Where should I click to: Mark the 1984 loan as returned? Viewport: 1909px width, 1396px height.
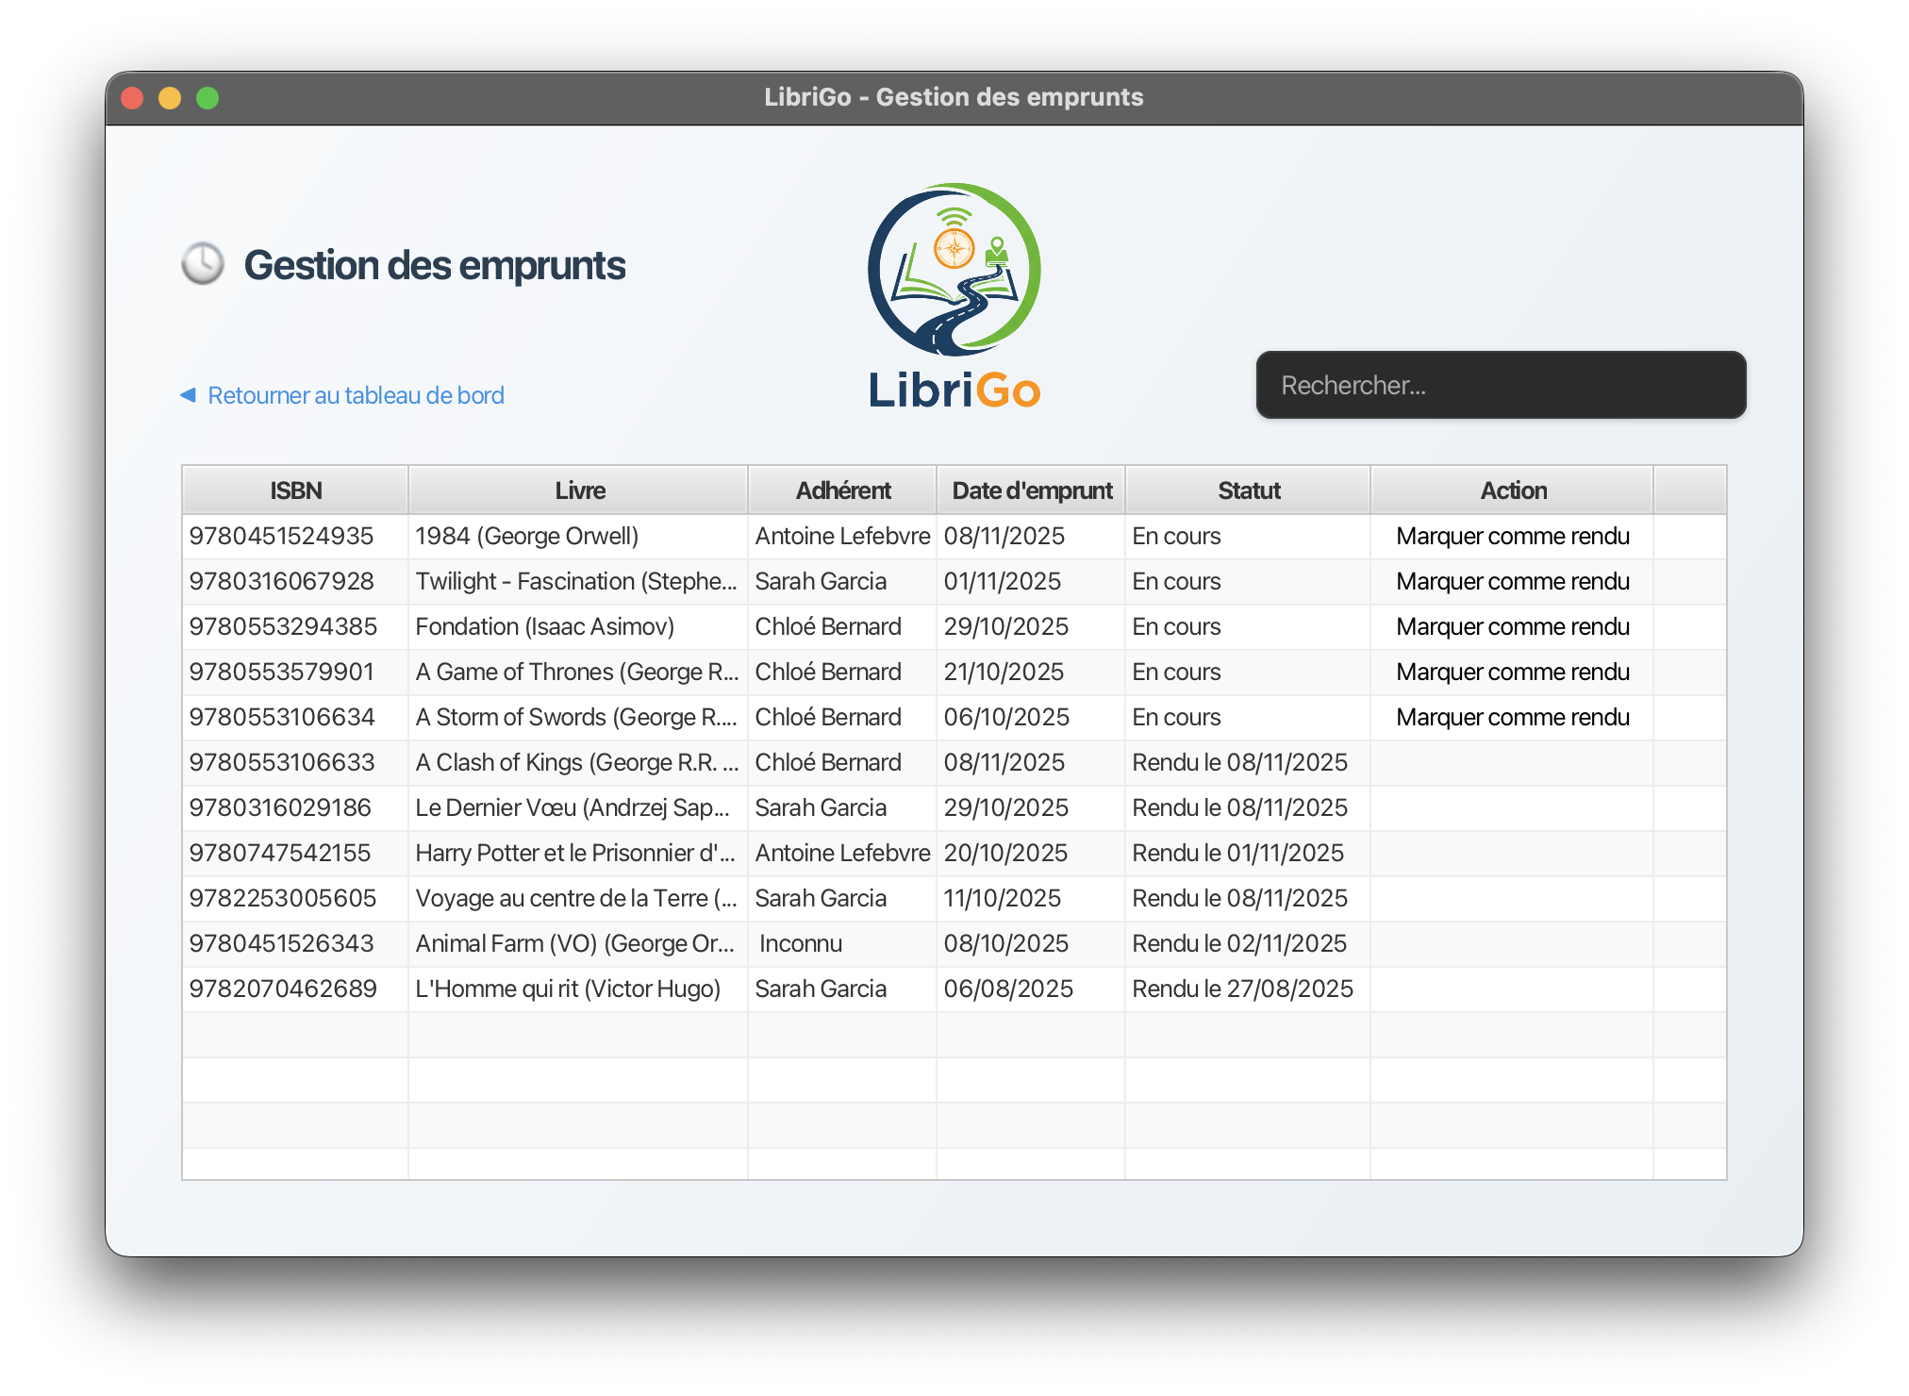(x=1512, y=537)
